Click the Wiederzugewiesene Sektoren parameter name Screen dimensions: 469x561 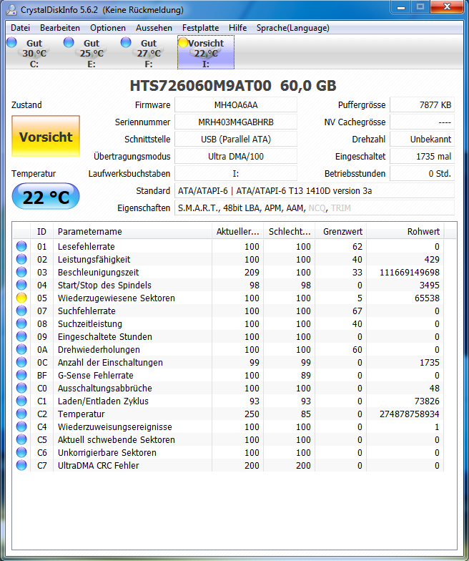tap(116, 298)
